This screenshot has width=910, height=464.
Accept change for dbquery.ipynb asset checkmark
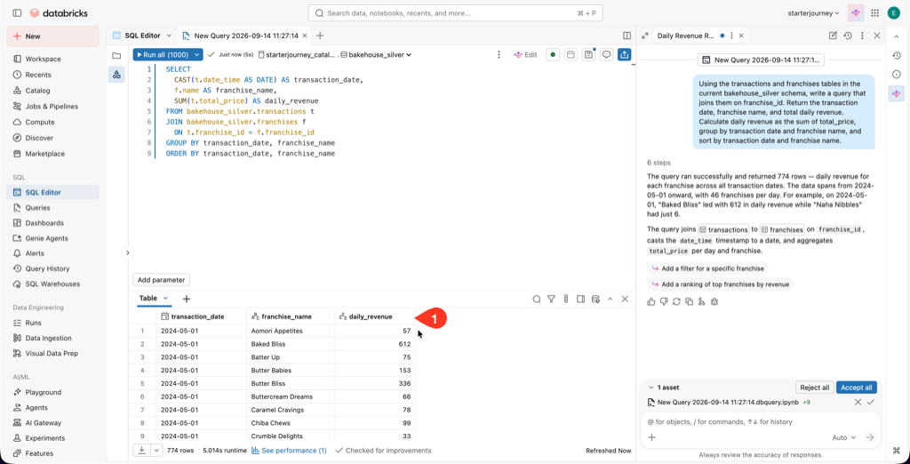click(x=871, y=402)
